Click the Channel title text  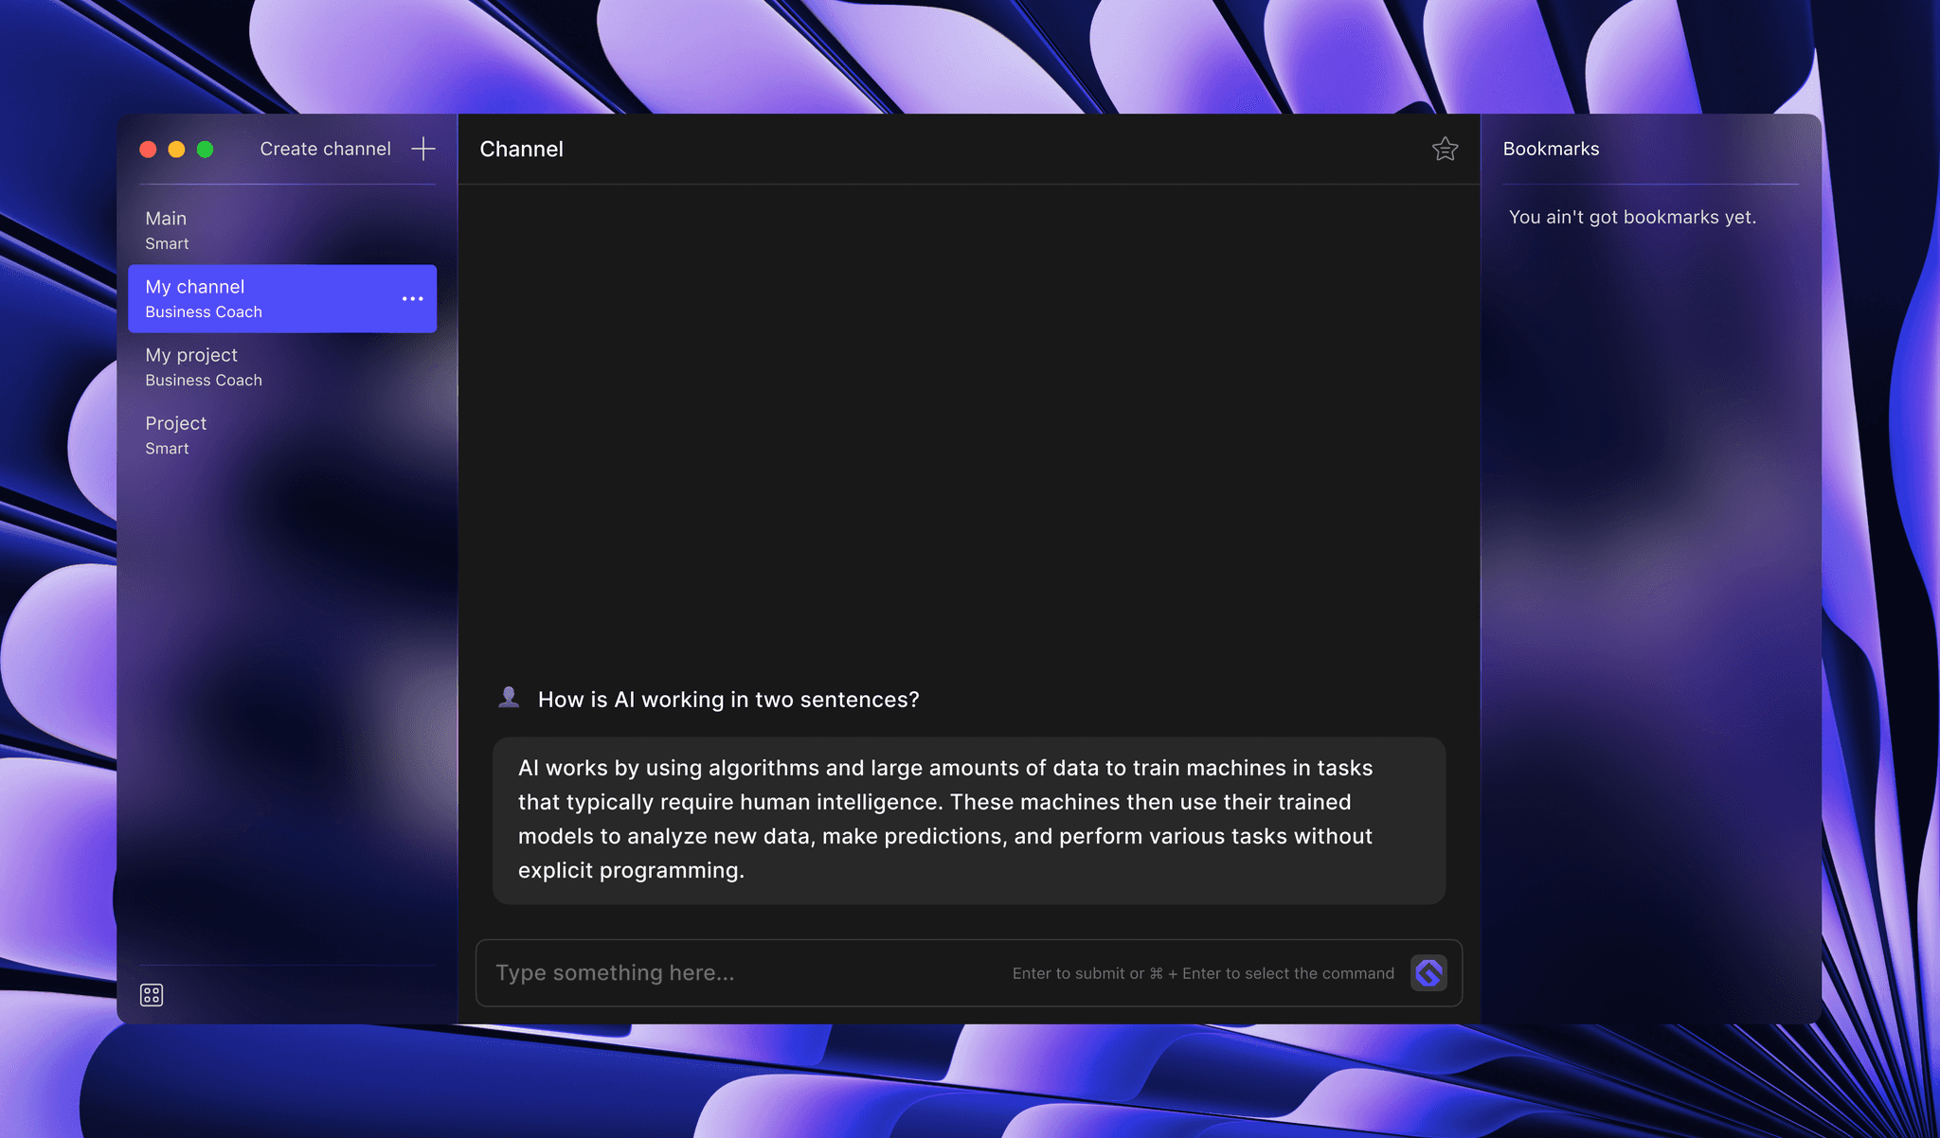521,149
